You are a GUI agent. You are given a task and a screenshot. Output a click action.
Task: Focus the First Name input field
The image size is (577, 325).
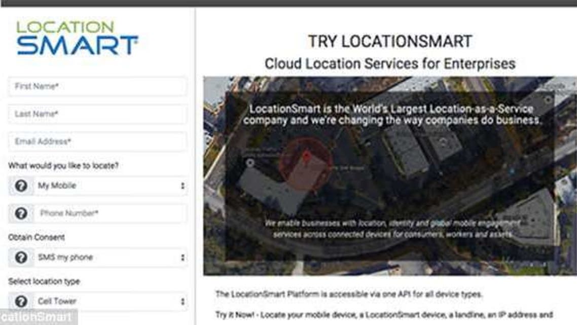coord(97,87)
